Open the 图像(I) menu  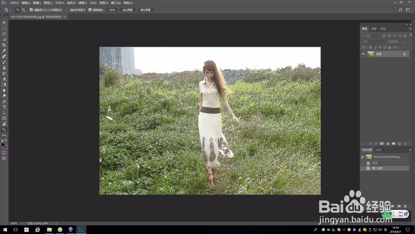[37, 3]
